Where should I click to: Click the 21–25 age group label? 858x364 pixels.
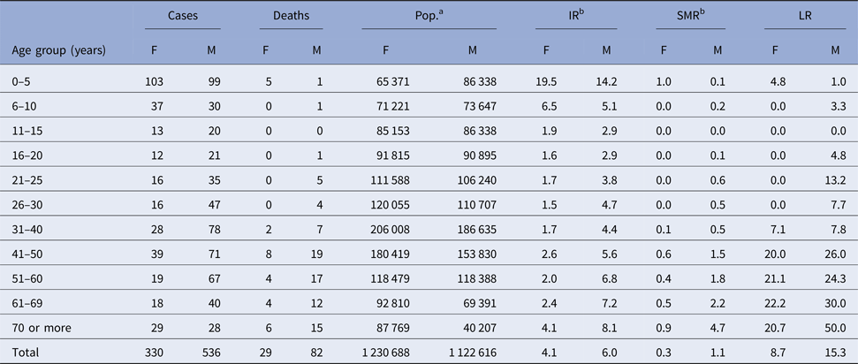coord(28,179)
